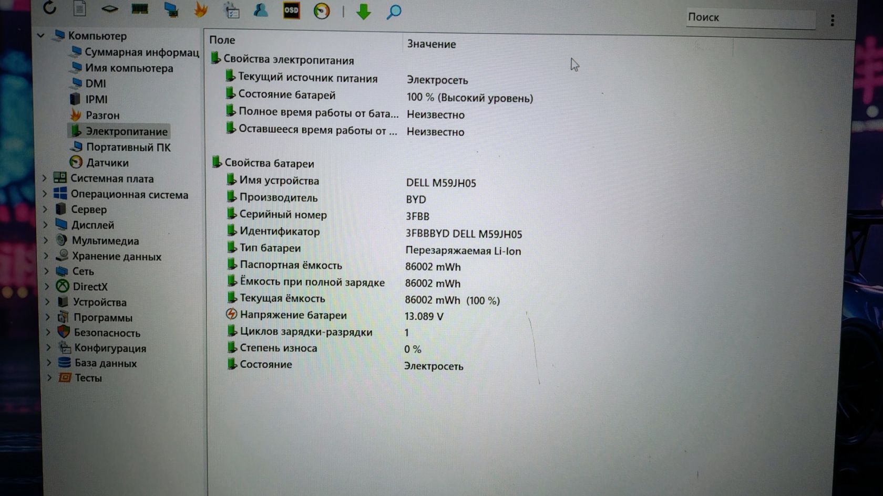Click the Значение column header
Image resolution: width=883 pixels, height=496 pixels.
(x=431, y=44)
